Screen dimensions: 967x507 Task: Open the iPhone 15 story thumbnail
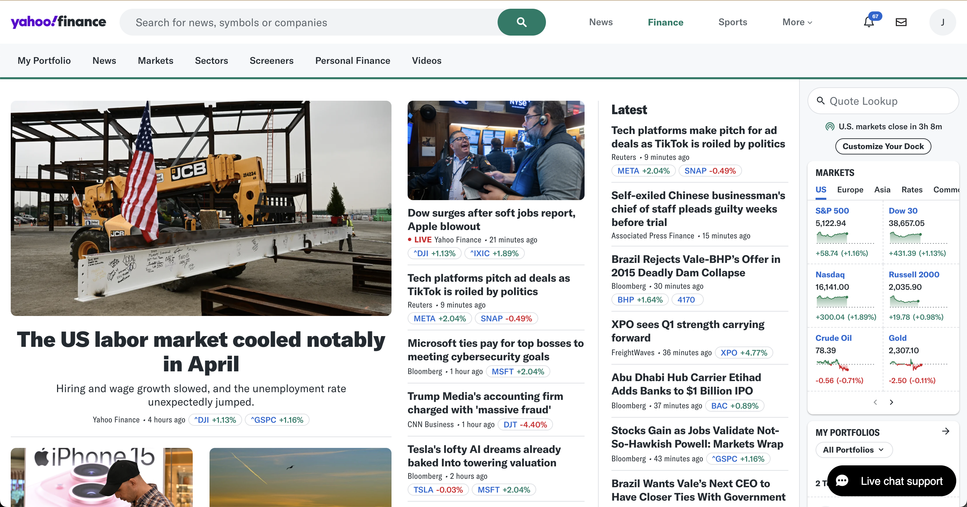pos(101,477)
